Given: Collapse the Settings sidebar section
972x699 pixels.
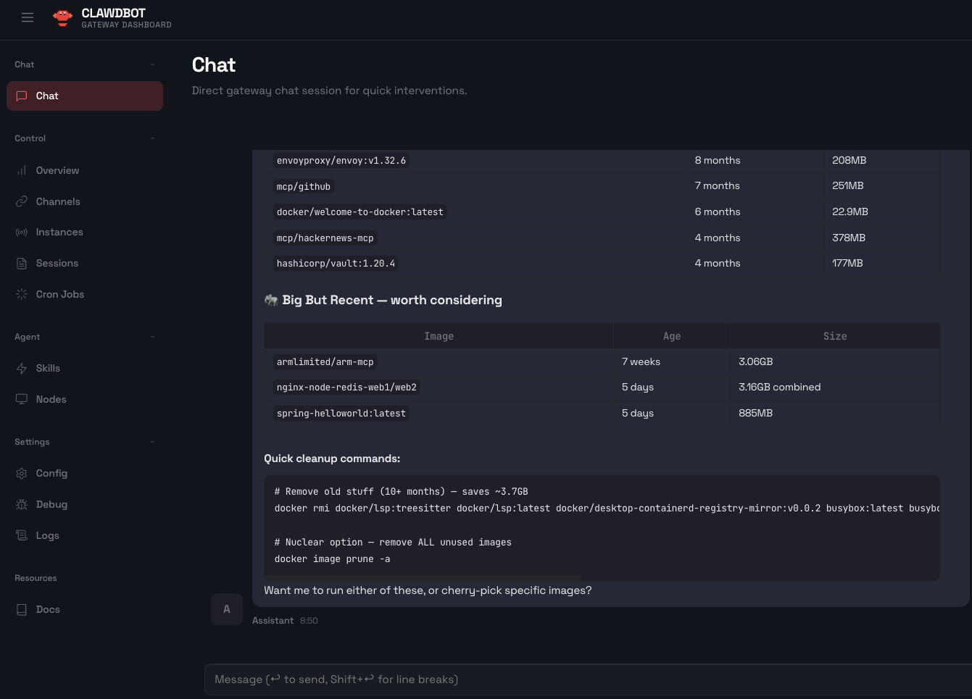Looking at the screenshot, I should tap(152, 442).
